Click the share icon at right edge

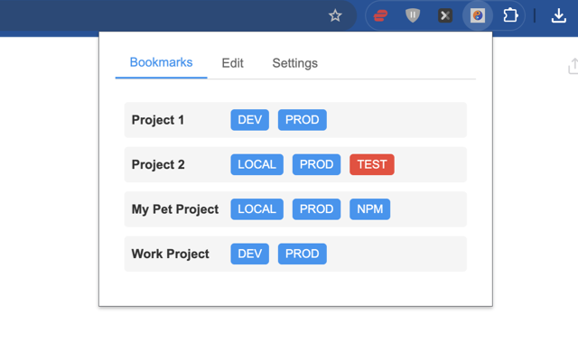click(573, 66)
